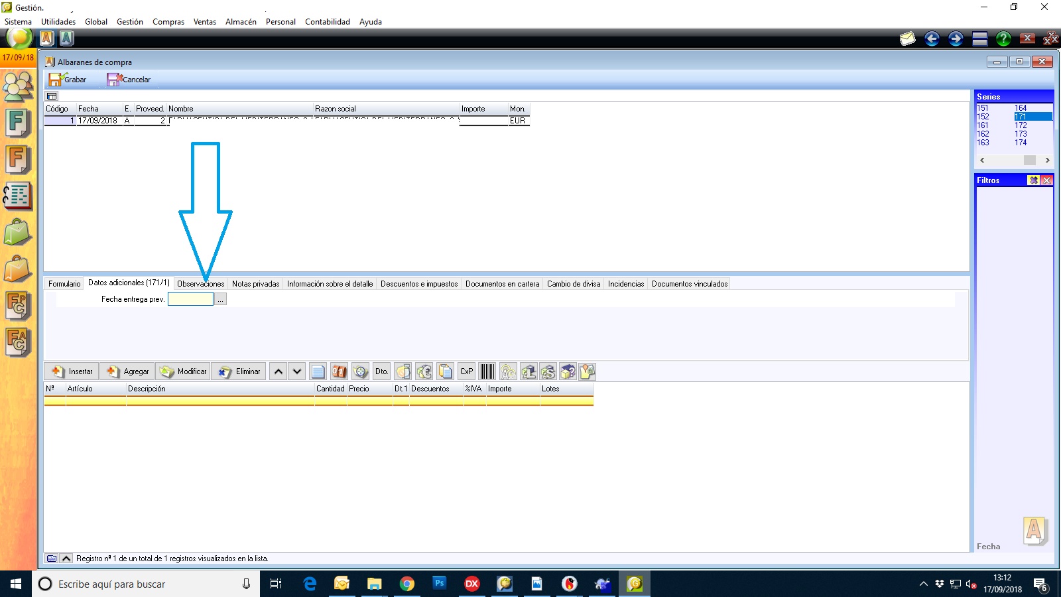The height and width of the screenshot is (597, 1061).
Task: Open date picker ellipsis button
Action: point(221,299)
